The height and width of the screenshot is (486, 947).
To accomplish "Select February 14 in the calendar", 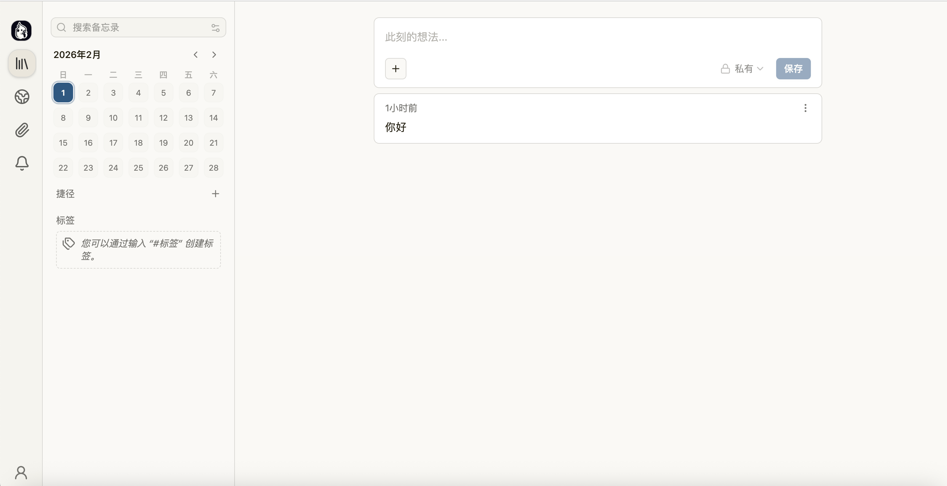I will [x=213, y=118].
